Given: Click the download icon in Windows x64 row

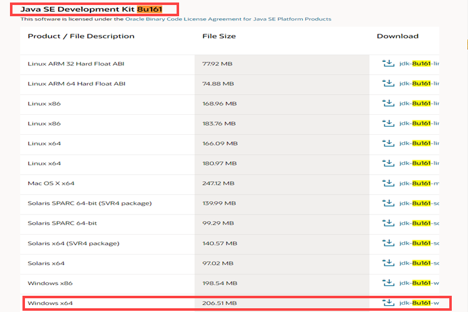Looking at the screenshot, I should [x=388, y=303].
